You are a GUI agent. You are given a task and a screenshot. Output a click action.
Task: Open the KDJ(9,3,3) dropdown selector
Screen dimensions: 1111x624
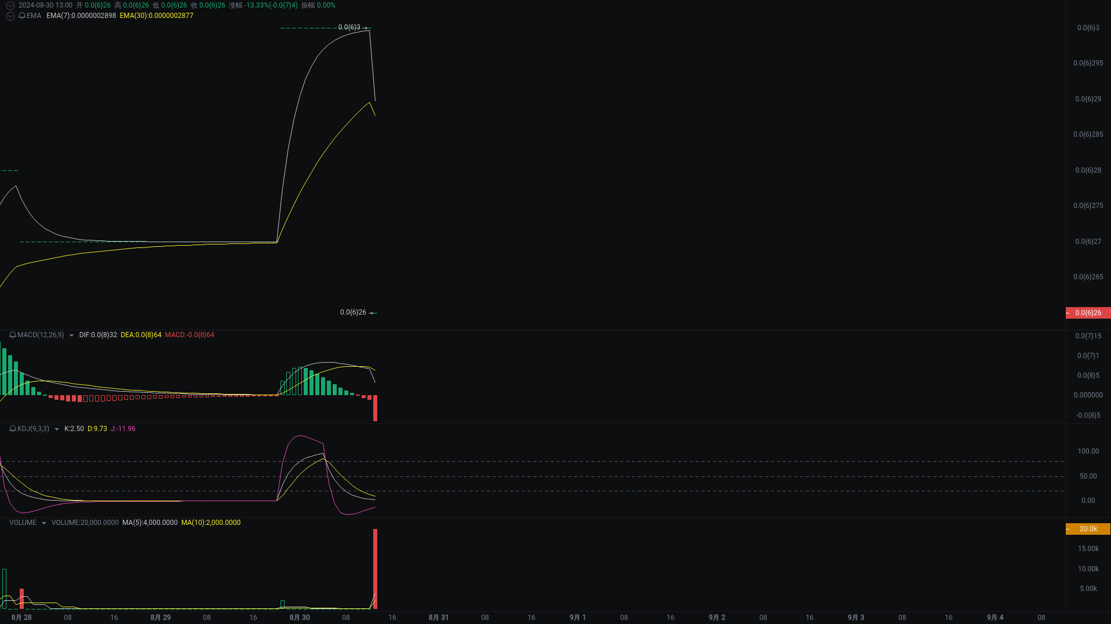(56, 429)
